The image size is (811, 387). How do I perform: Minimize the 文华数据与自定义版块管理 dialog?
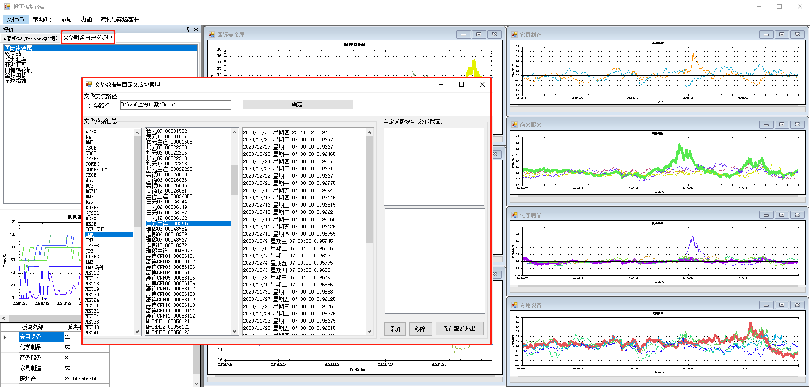441,84
